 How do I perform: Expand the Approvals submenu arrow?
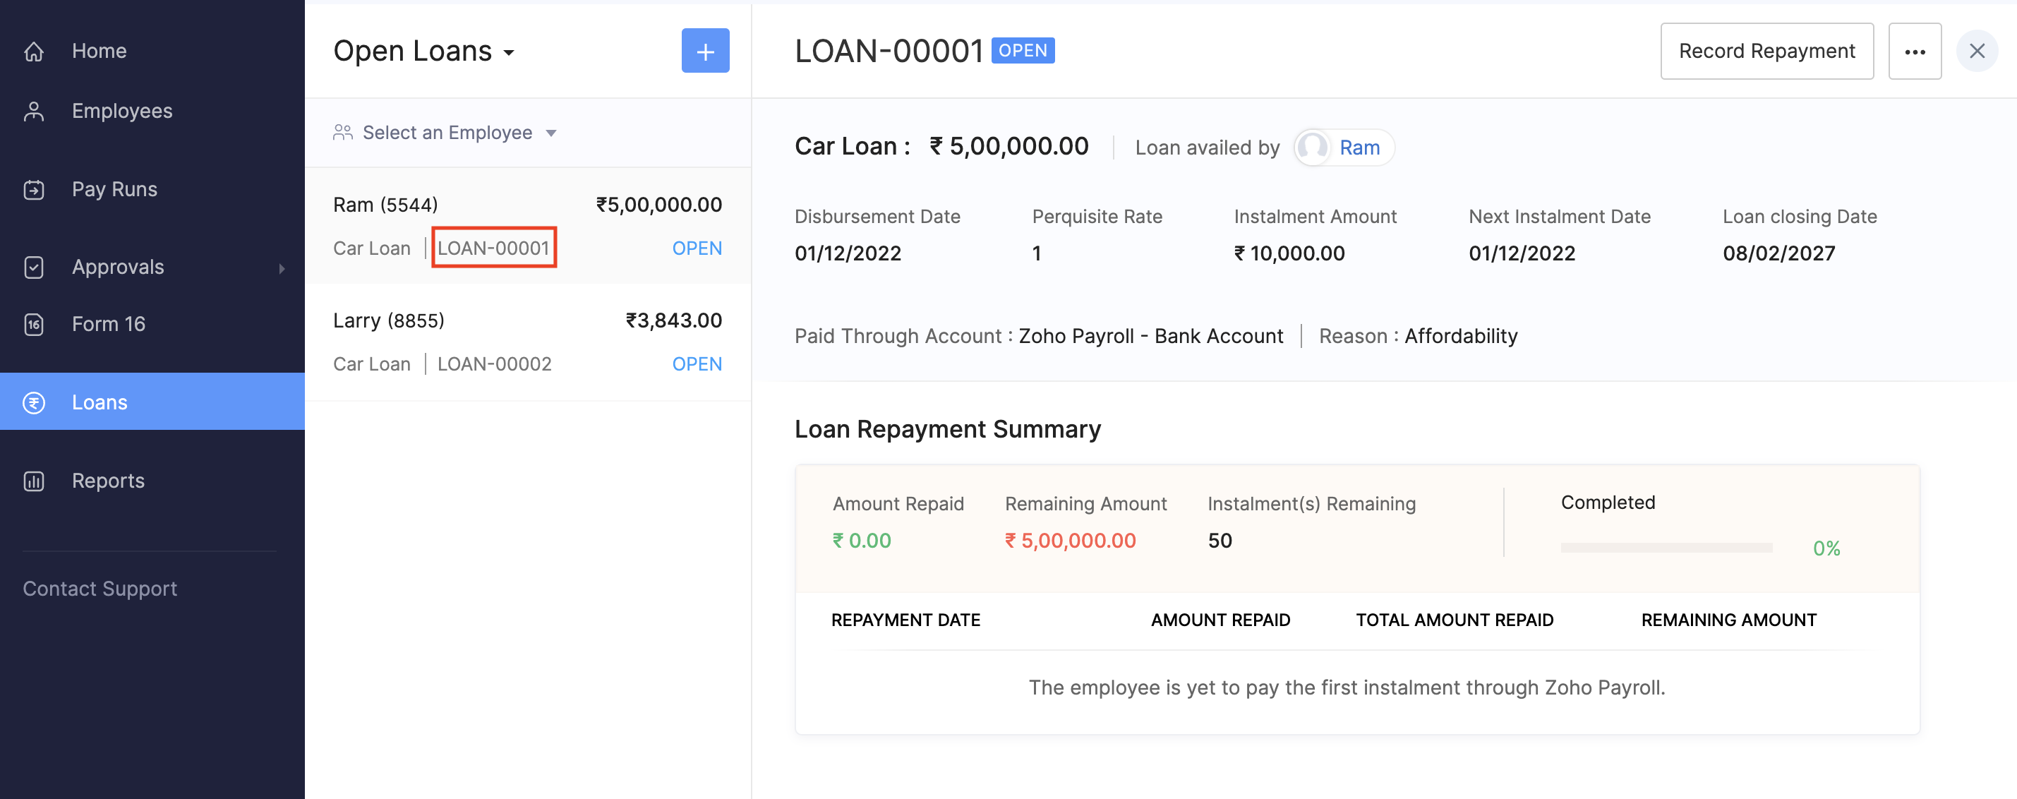click(x=282, y=269)
